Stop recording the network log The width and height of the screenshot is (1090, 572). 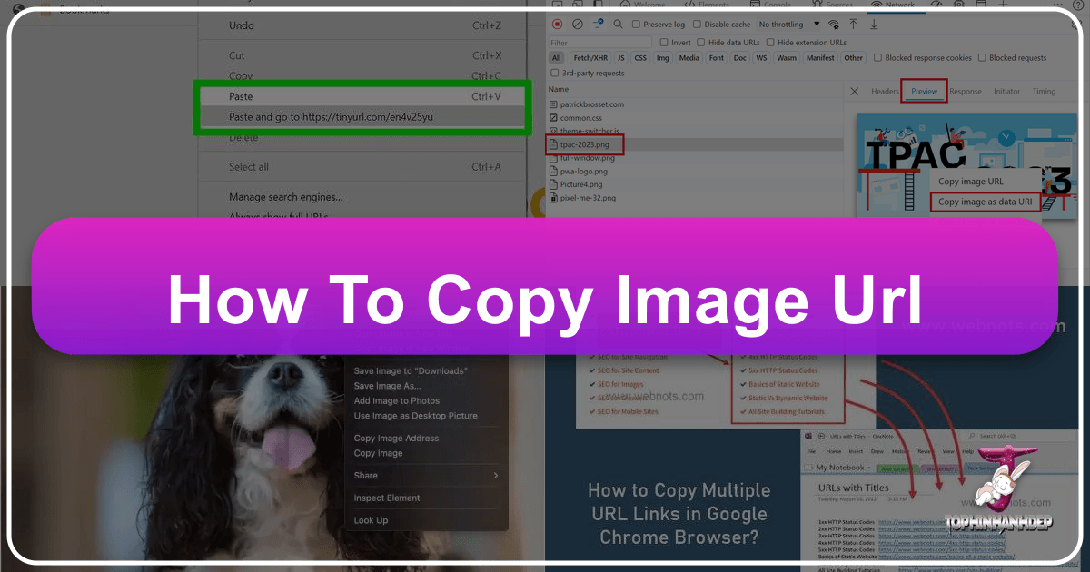point(556,25)
